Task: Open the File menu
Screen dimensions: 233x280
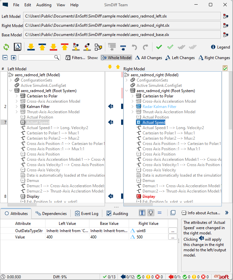Action: 16,5
